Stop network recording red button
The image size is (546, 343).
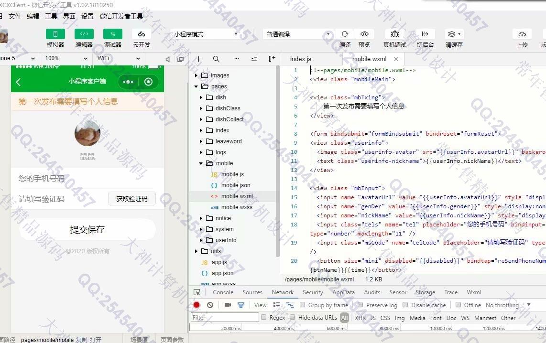[x=197, y=305]
